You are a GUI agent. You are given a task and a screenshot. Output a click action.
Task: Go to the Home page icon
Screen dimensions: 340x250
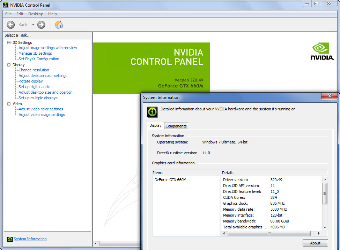click(59, 25)
